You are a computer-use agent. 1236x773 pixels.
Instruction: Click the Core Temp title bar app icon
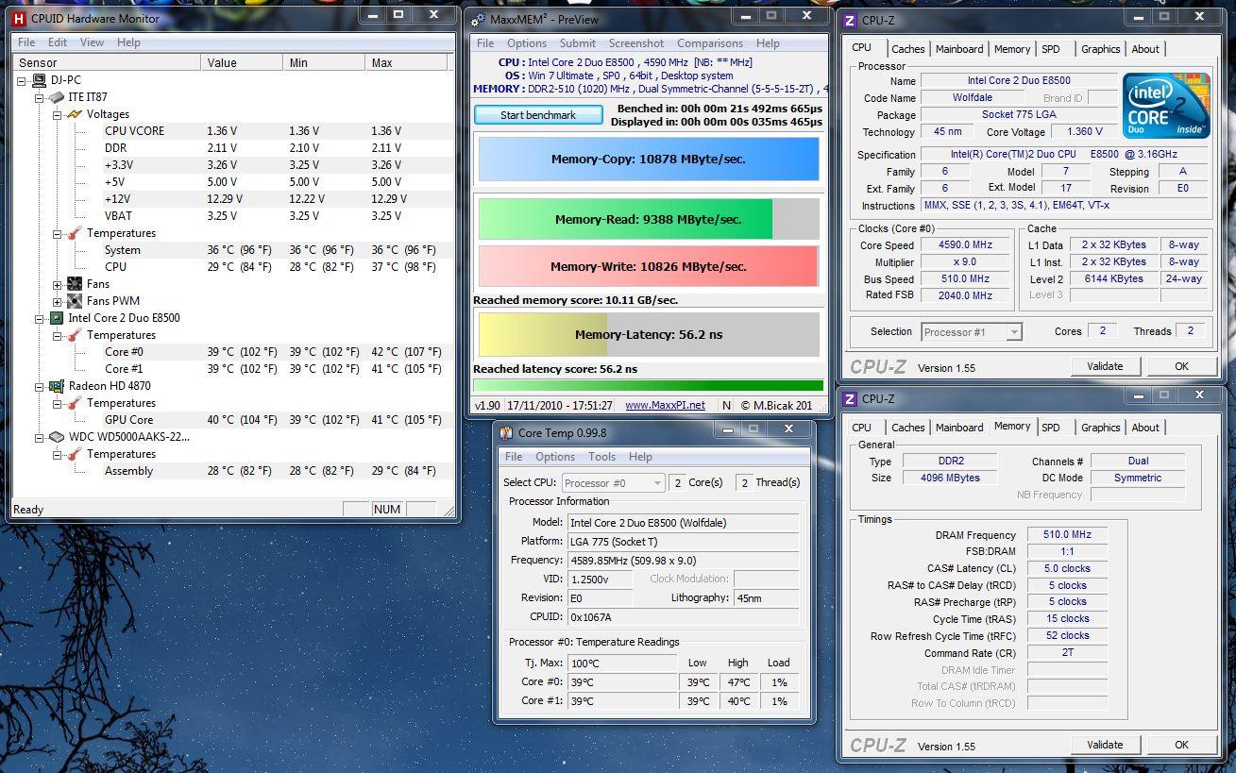507,433
